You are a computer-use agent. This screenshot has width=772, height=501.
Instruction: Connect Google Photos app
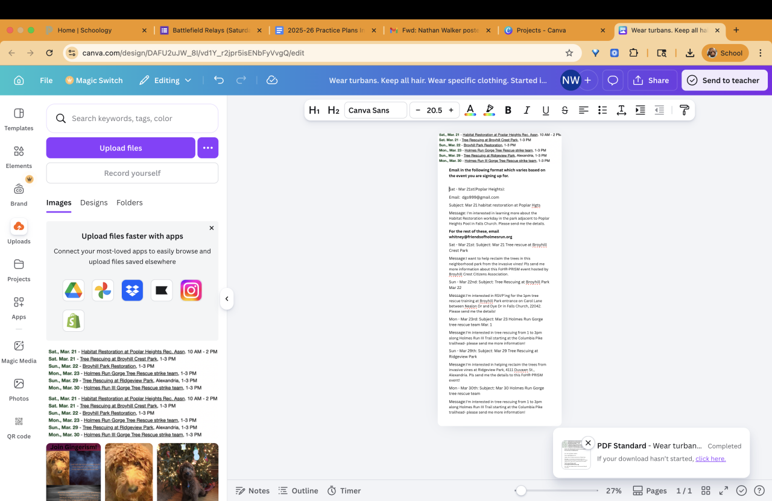(x=103, y=290)
